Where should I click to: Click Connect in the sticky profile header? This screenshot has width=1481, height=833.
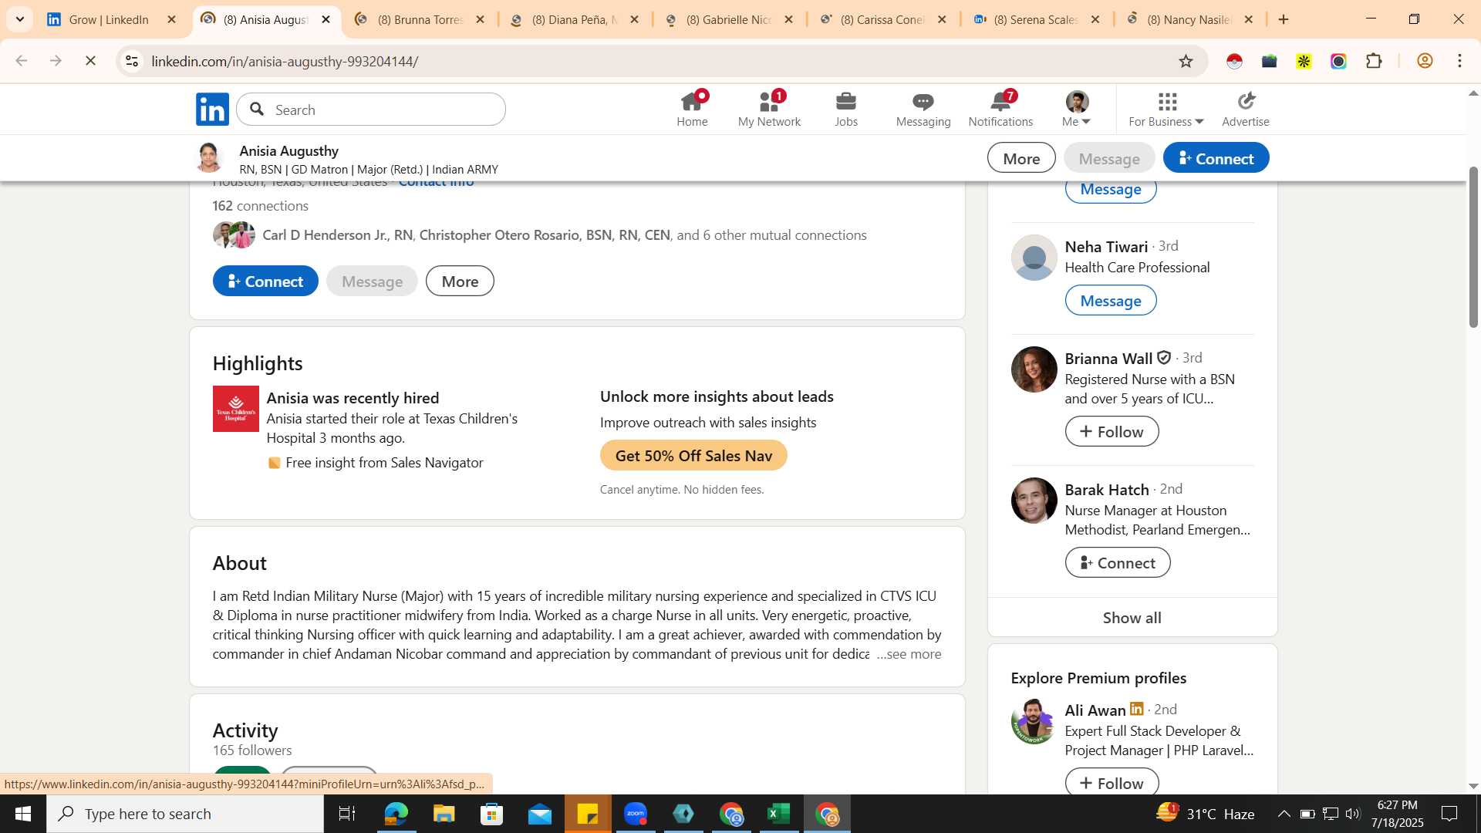click(x=1216, y=158)
